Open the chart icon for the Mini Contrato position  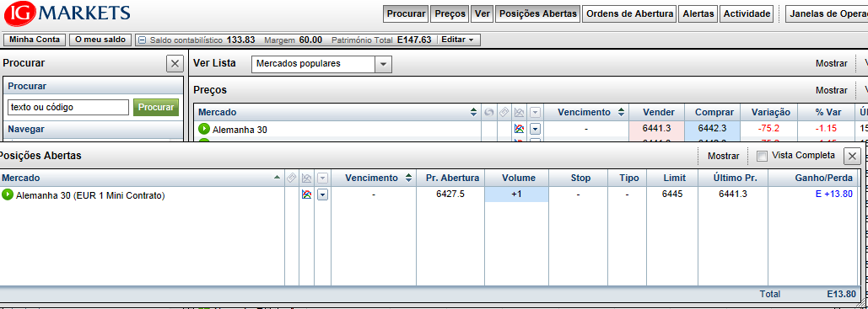coord(307,194)
